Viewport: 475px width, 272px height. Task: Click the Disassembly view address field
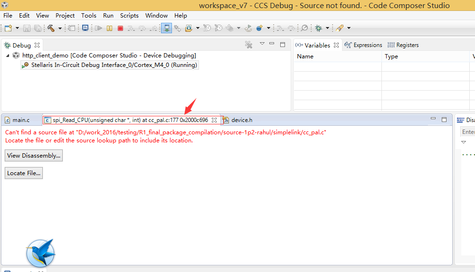[467, 132]
